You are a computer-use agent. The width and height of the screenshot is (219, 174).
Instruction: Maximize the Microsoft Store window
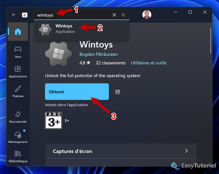tap(190, 12)
